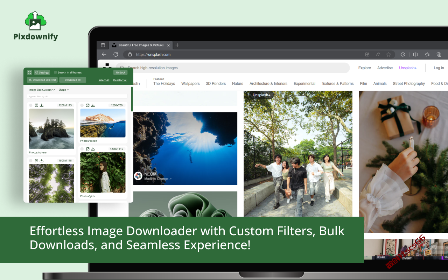Download the Photos/girls image
Viewport: 448px width, 280px height.
pyautogui.click(x=93, y=149)
